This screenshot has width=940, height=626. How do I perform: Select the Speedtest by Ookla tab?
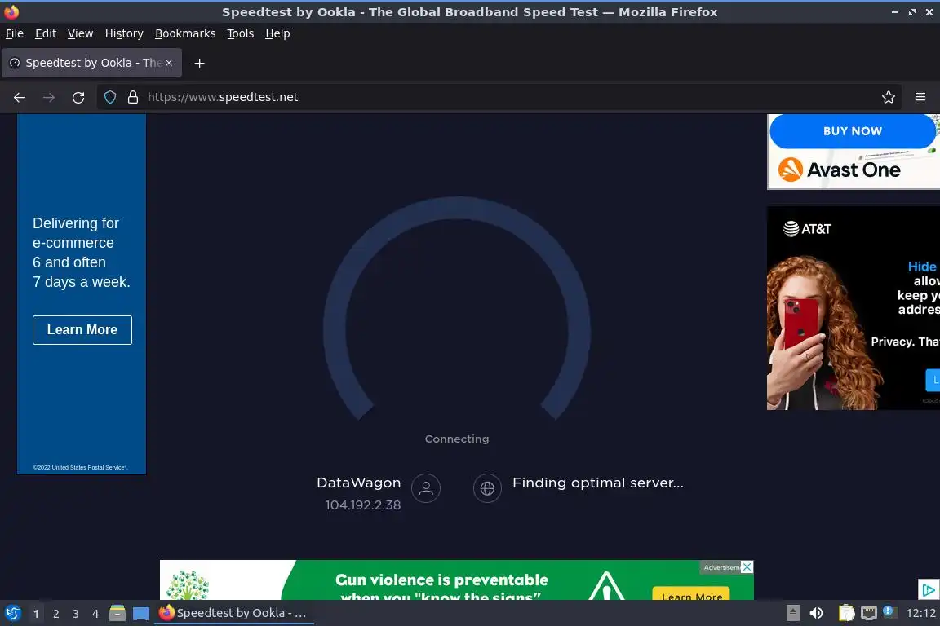click(91, 63)
